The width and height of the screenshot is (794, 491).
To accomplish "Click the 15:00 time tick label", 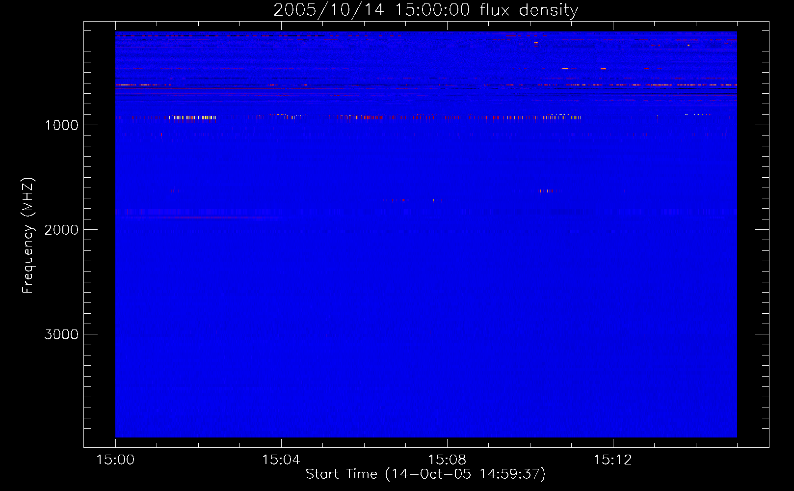I will click(x=115, y=460).
